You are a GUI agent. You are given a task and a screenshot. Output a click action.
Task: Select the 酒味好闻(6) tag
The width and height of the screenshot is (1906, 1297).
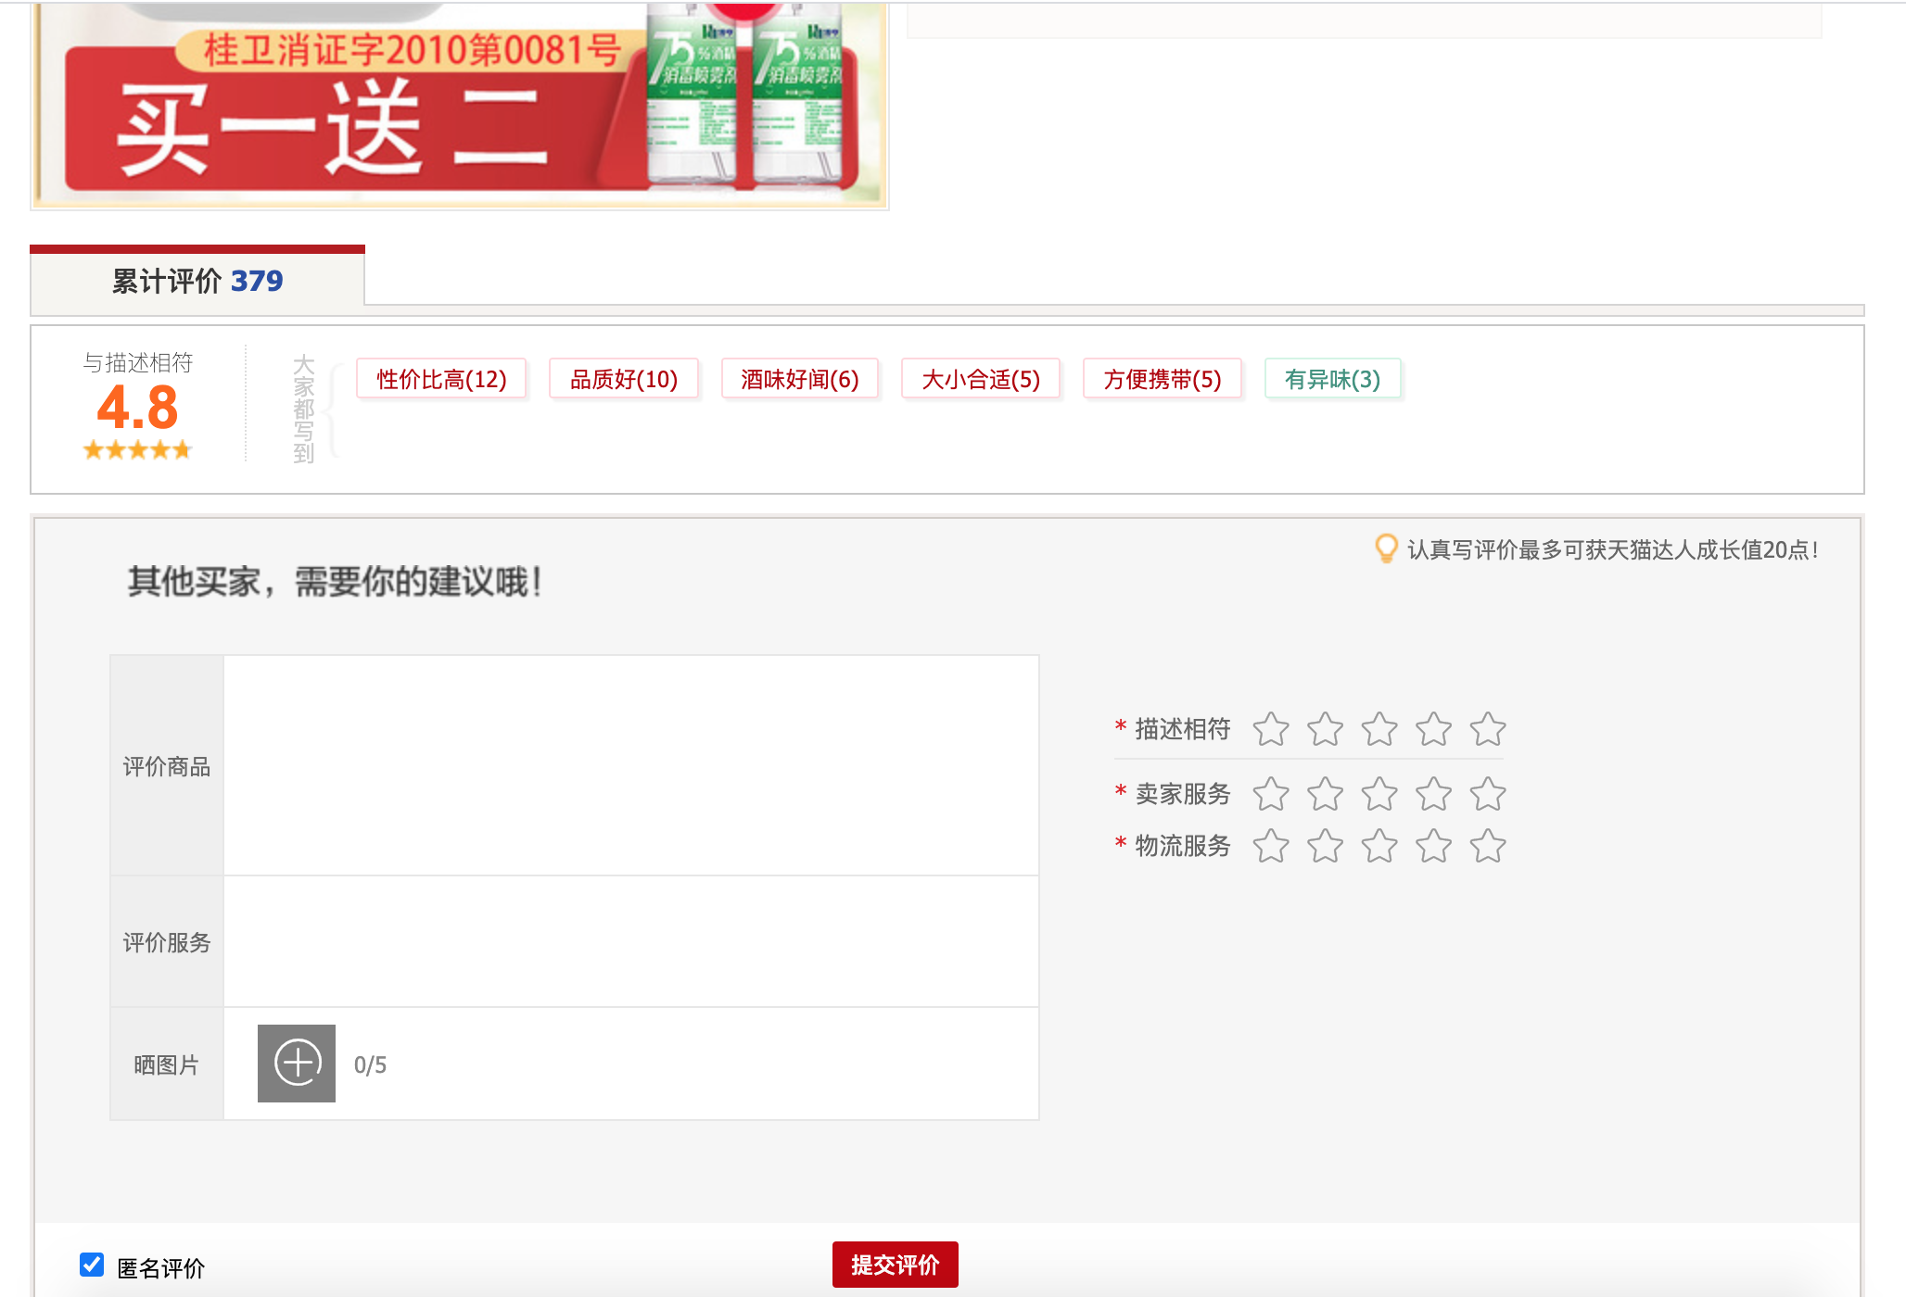(799, 379)
